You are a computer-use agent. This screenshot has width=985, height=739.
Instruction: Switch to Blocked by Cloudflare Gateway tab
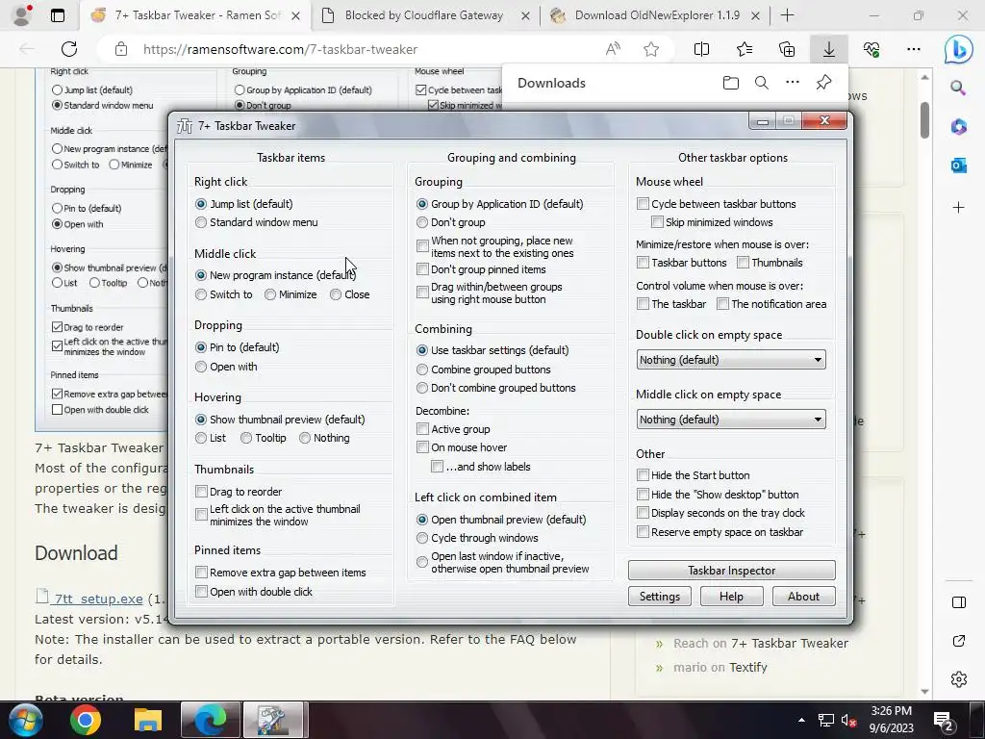point(424,15)
